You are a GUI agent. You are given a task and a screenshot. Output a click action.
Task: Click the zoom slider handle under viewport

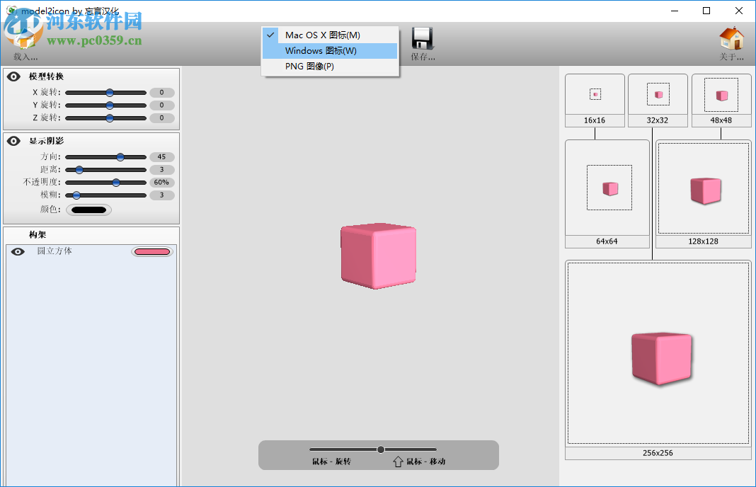[x=381, y=449]
